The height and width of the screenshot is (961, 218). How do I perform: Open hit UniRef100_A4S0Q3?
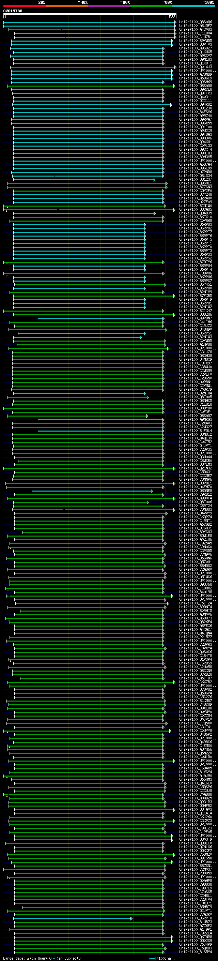[x=196, y=29]
